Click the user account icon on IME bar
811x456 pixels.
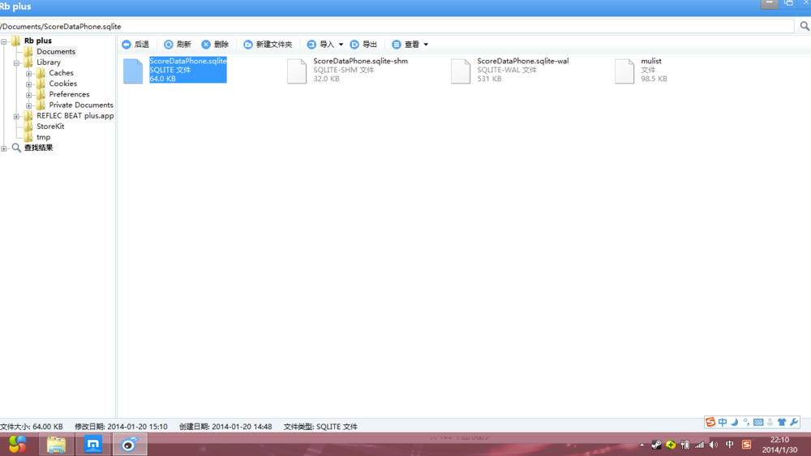click(x=770, y=423)
